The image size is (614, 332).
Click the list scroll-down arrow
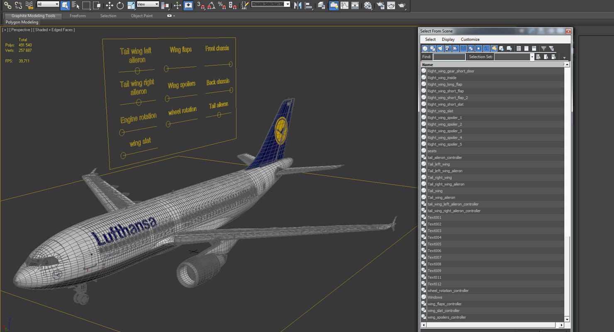[x=567, y=320]
